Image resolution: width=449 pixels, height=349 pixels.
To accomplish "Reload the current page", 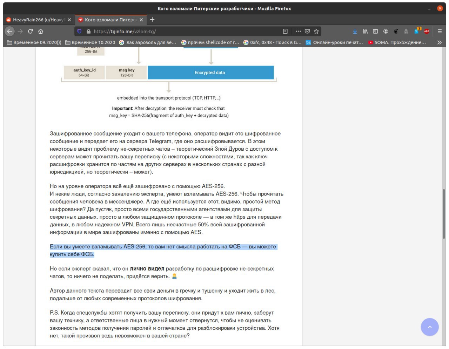I will 31,31.
